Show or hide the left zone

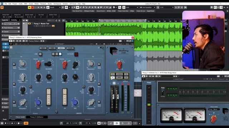pos(215,7)
